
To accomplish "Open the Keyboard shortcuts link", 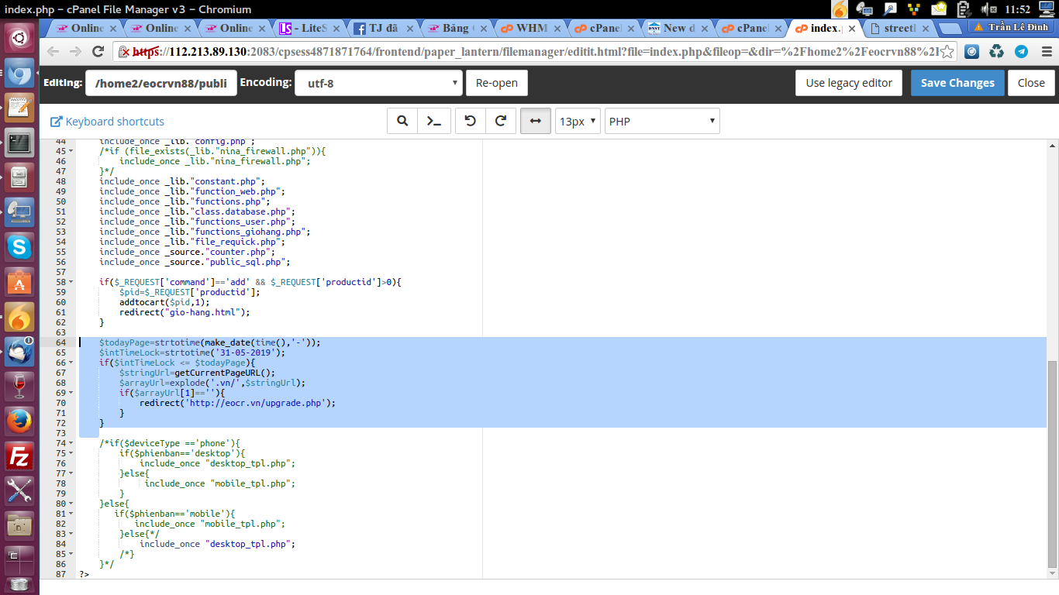I will [x=108, y=122].
